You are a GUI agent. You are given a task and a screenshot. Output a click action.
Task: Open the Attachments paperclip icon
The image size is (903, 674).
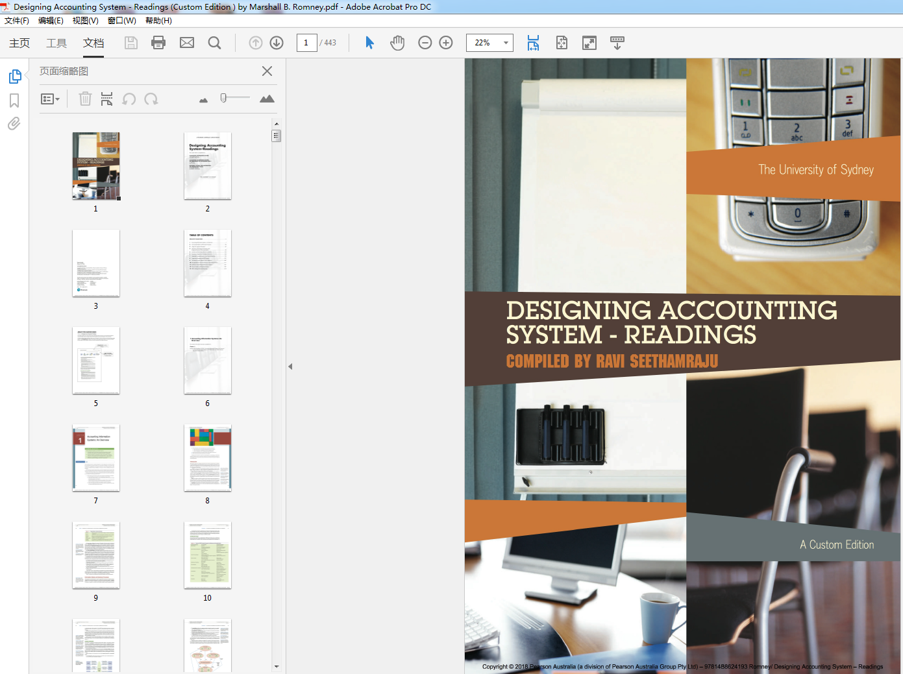14,123
